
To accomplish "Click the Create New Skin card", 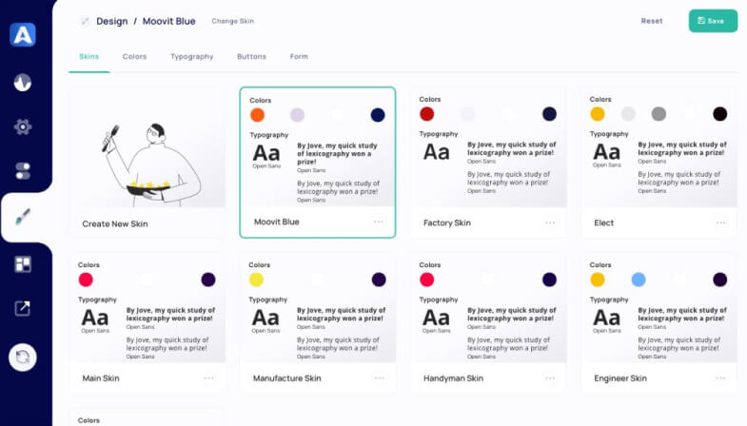I will point(147,162).
